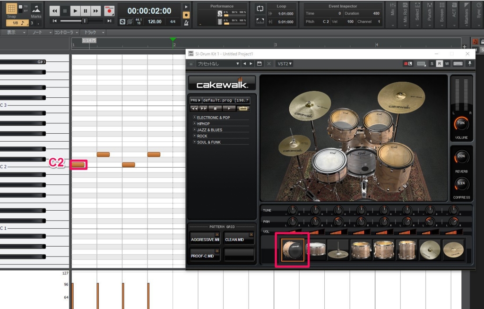Open the VST2 dropdown menu
484x309 pixels.
tap(285, 64)
